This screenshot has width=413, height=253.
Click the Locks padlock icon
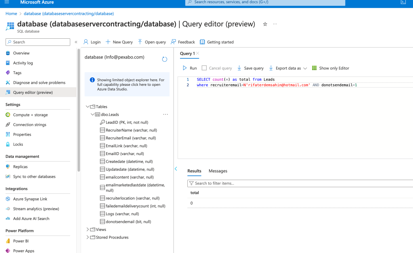click(x=8, y=144)
